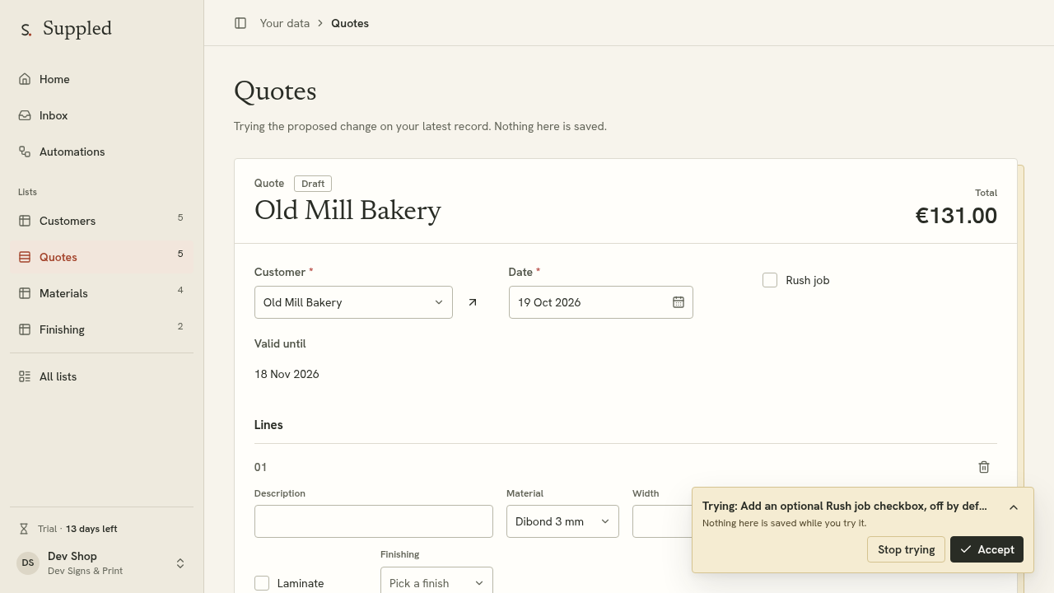Click the Quotes breadcrumb text
Viewport: 1054px width, 593px height.
click(350, 23)
